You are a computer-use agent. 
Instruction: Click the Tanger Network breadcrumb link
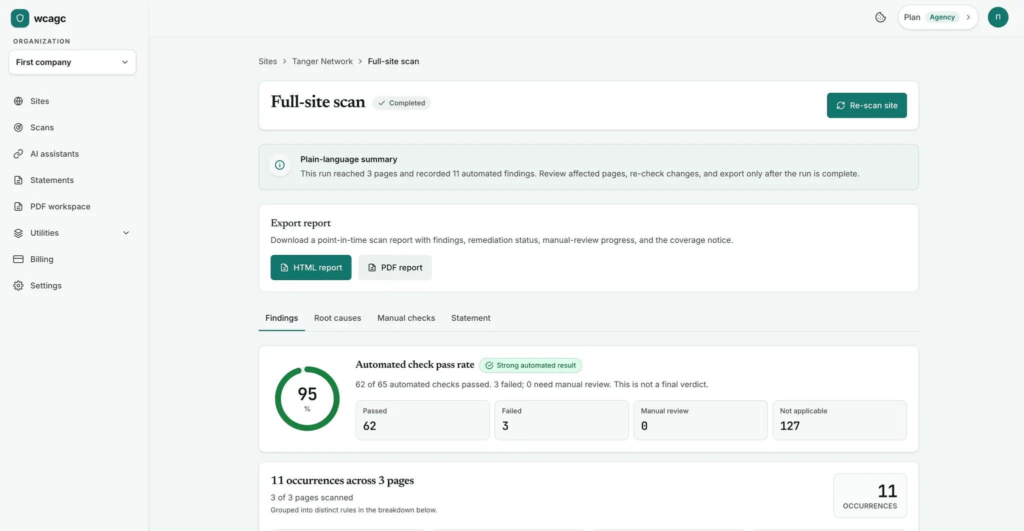(x=322, y=61)
